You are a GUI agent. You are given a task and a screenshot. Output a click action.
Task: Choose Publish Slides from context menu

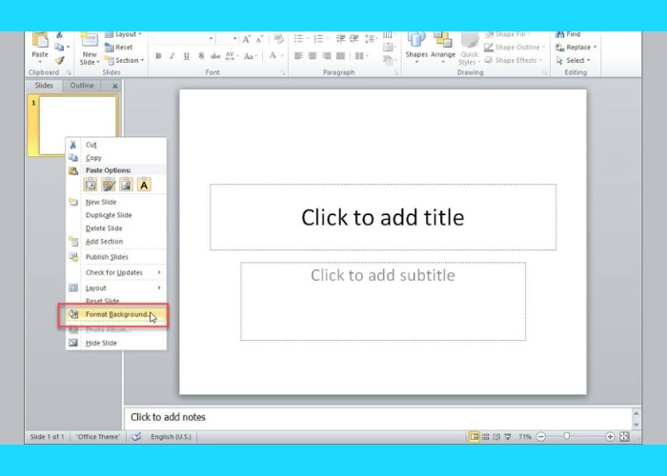(116, 257)
